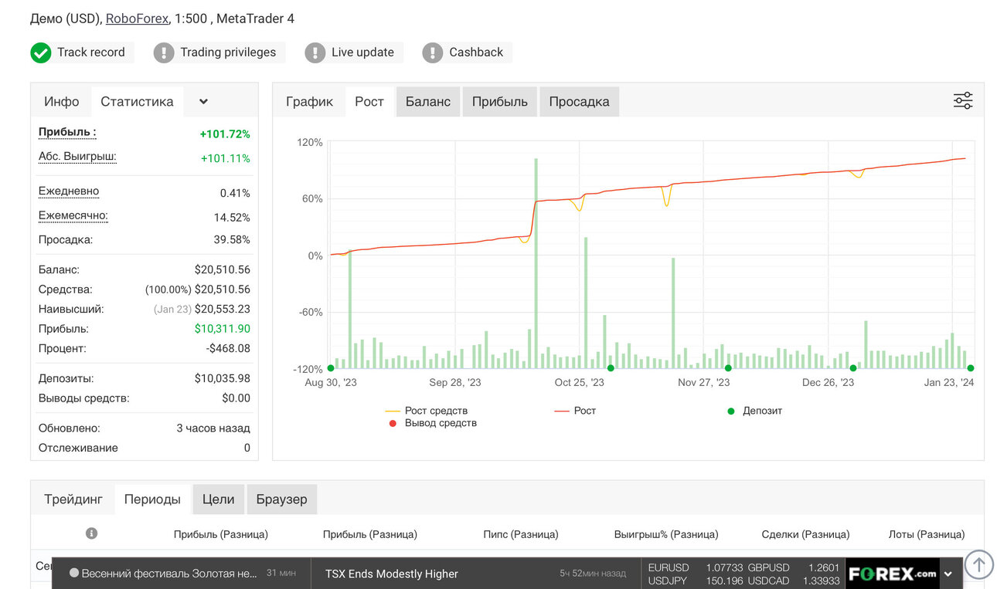Screen dimensions: 997x589
Task: Toggle the 'Рост' legend series
Action: pos(576,411)
